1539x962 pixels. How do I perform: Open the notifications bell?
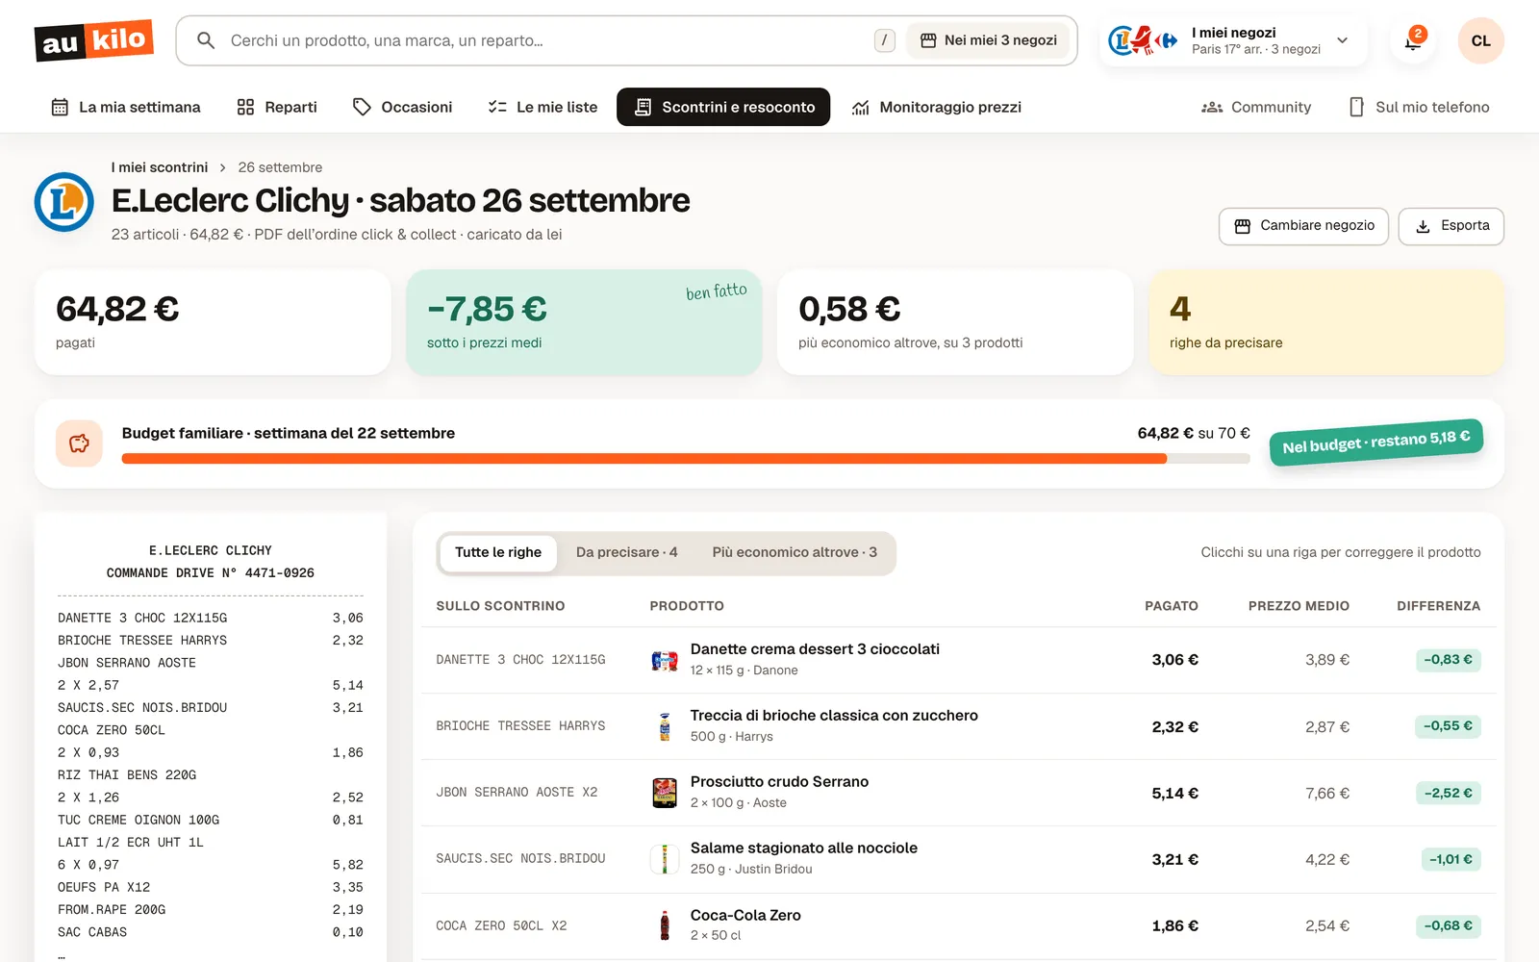pos(1413,40)
